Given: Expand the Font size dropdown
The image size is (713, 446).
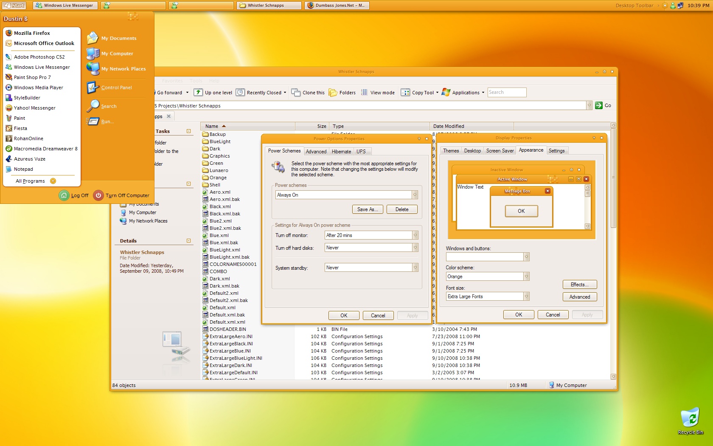Looking at the screenshot, I should click(526, 296).
